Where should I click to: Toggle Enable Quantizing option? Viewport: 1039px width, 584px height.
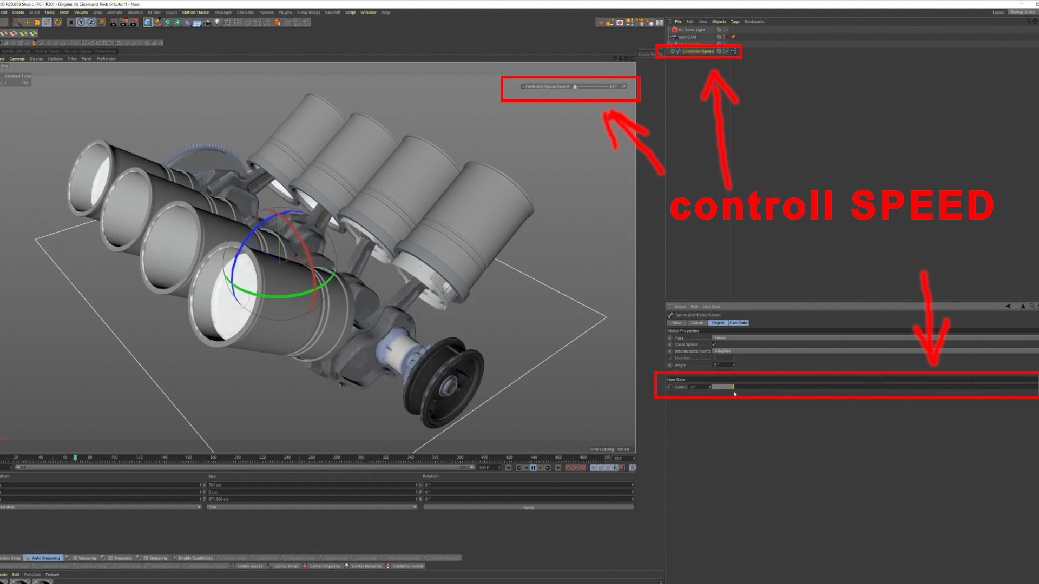pyautogui.click(x=195, y=558)
